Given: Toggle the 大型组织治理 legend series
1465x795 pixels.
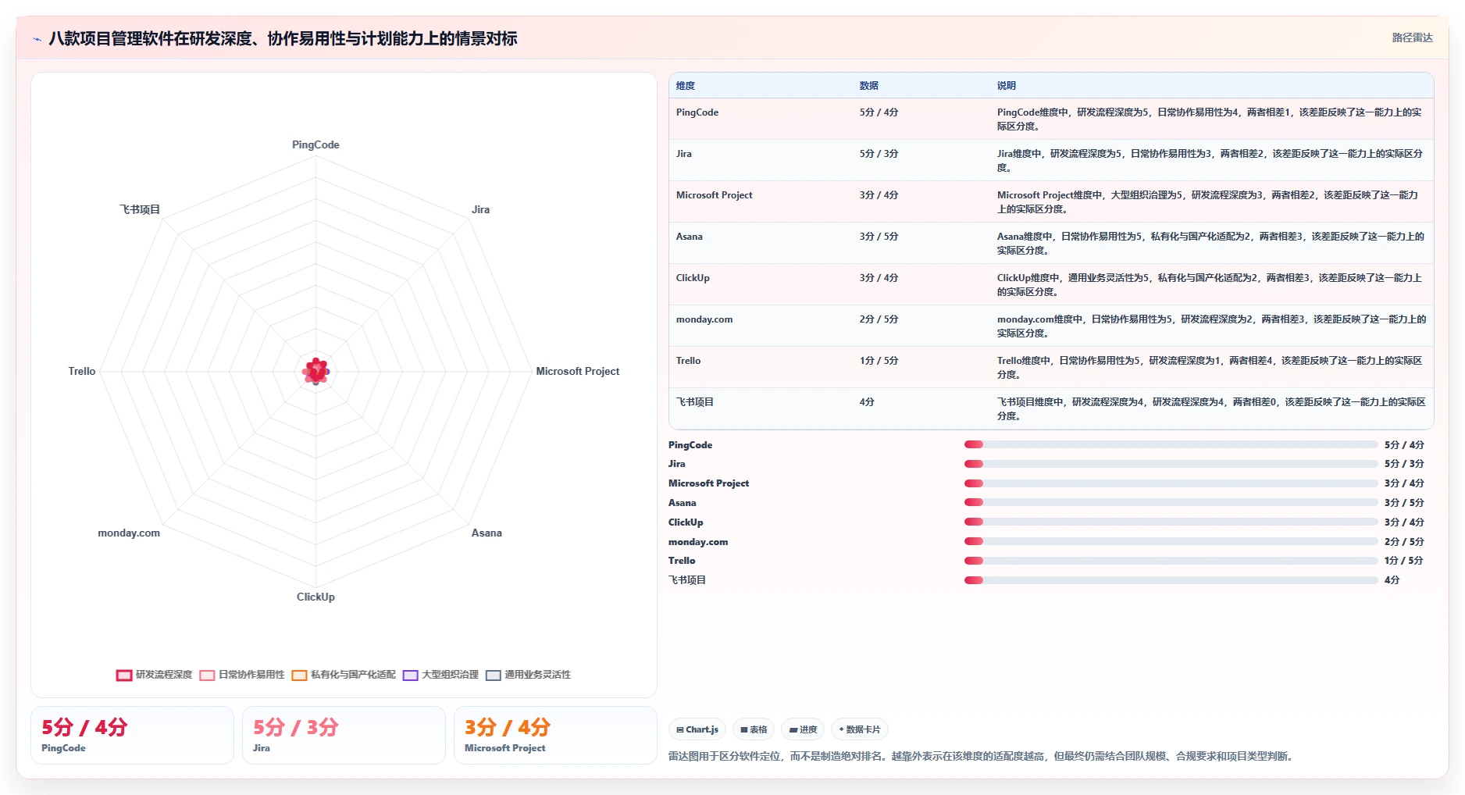Looking at the screenshot, I should [440, 675].
